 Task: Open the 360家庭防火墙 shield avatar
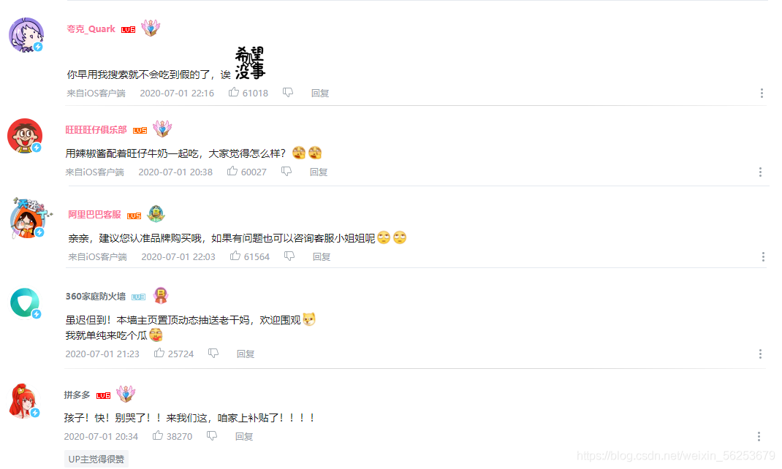(x=25, y=302)
